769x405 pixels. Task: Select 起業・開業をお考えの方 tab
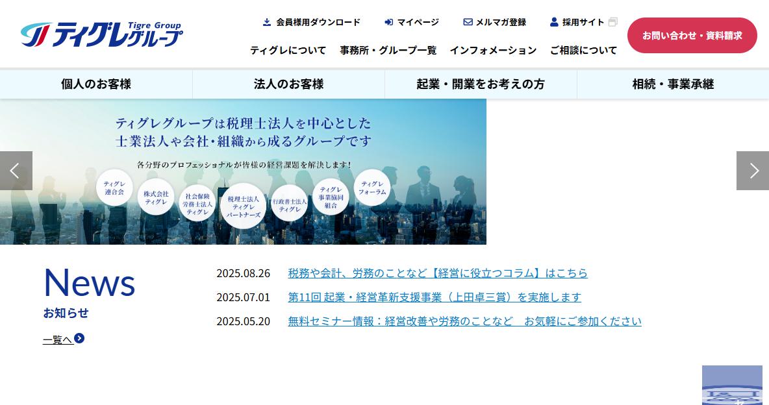(481, 84)
